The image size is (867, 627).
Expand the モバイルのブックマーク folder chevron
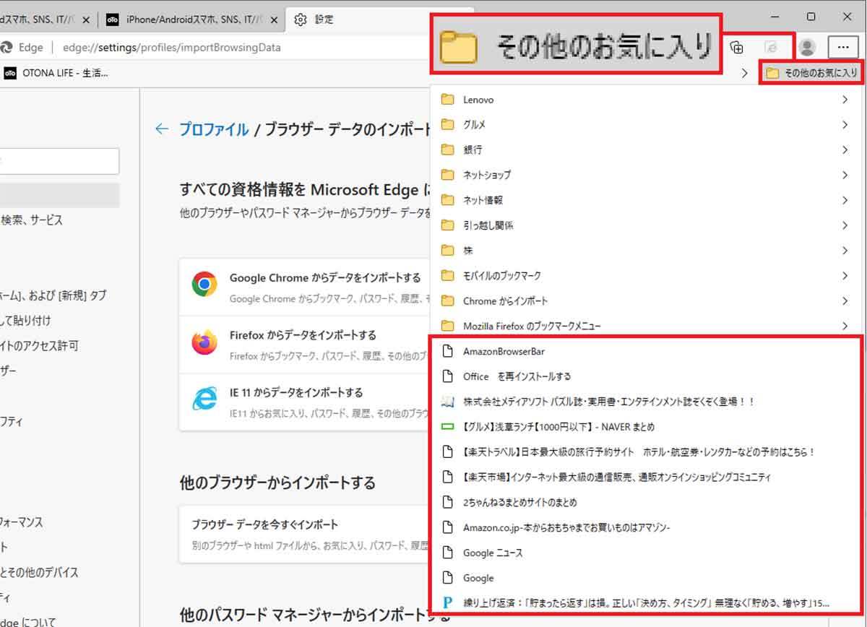click(x=845, y=276)
